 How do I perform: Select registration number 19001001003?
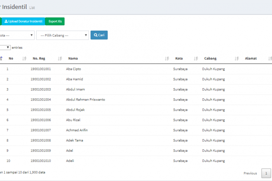[x=40, y=89]
